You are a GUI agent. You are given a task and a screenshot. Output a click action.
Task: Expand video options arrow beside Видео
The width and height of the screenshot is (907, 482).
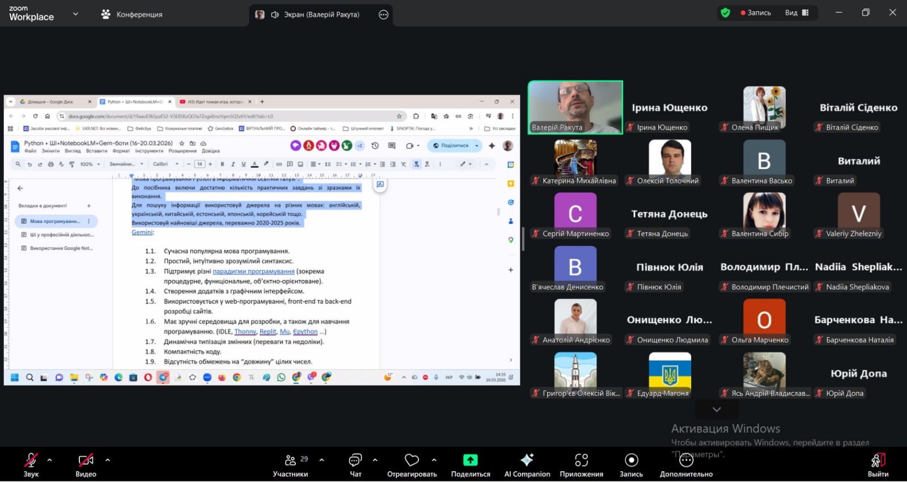108,460
